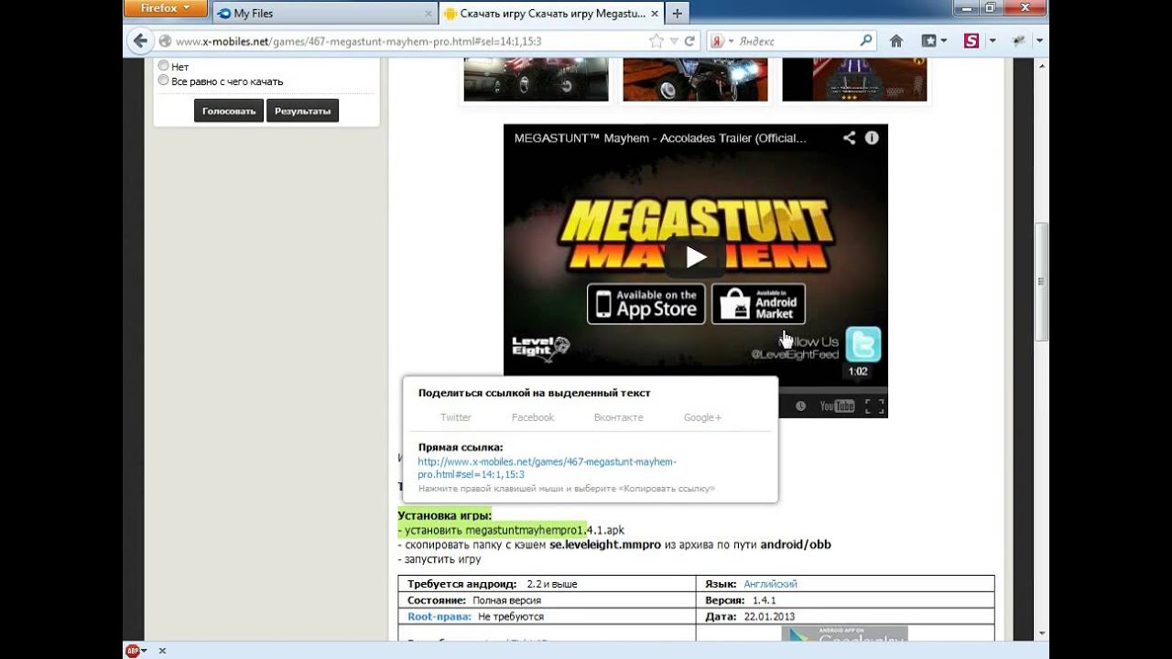Viewport: 1172px width, 659px height.
Task: Run search with the magnifier icon
Action: click(866, 40)
